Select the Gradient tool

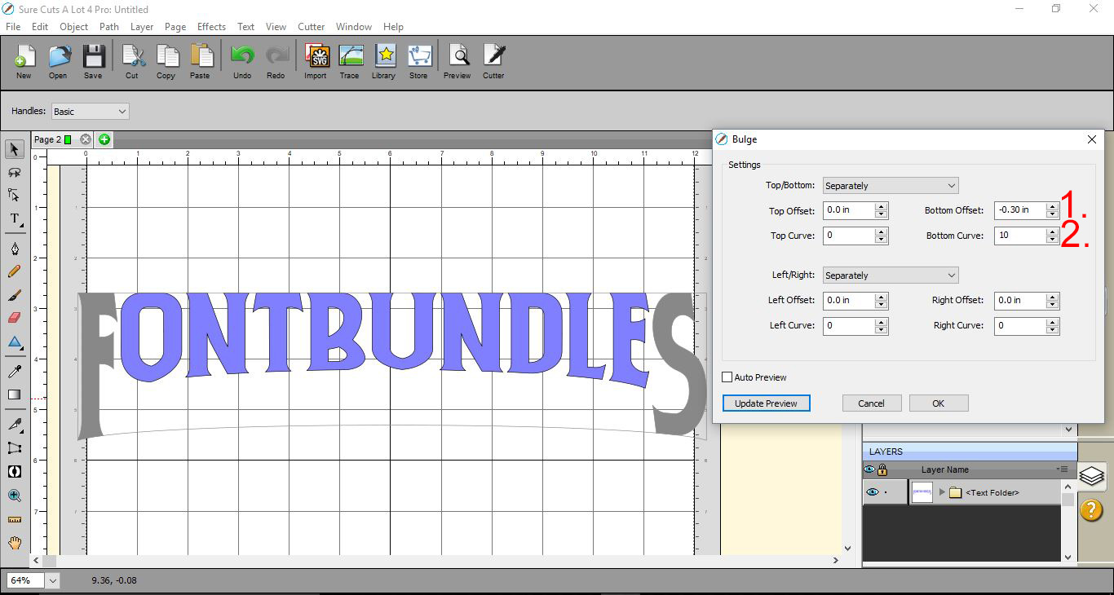tap(15, 394)
